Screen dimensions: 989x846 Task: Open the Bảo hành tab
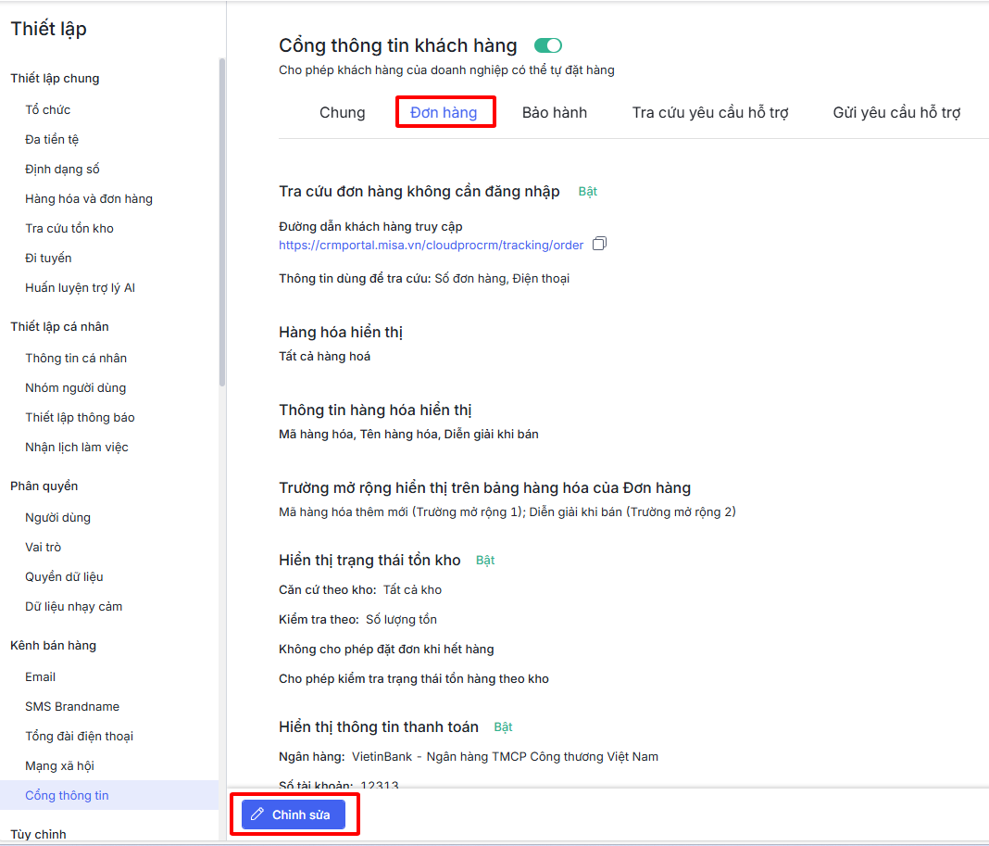(554, 113)
